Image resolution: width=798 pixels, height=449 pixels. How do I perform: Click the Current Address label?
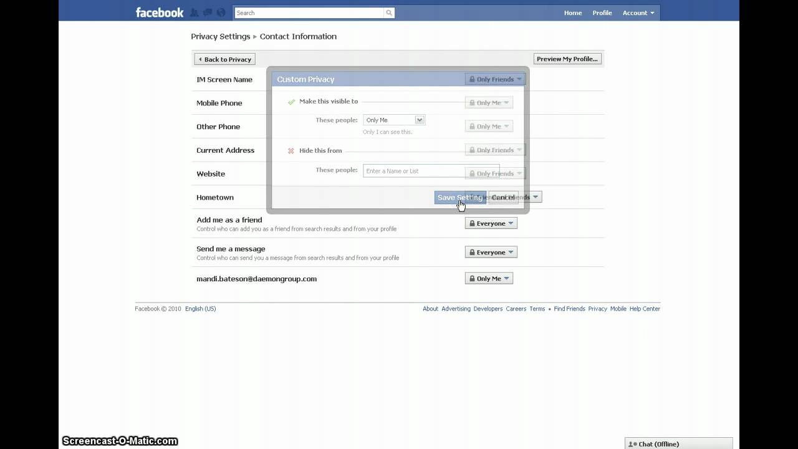tap(226, 150)
